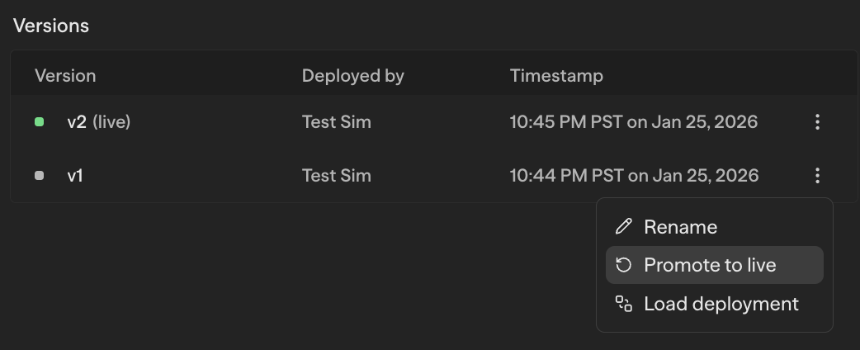Click the v2 (live) version name
The width and height of the screenshot is (860, 350).
[x=99, y=122]
